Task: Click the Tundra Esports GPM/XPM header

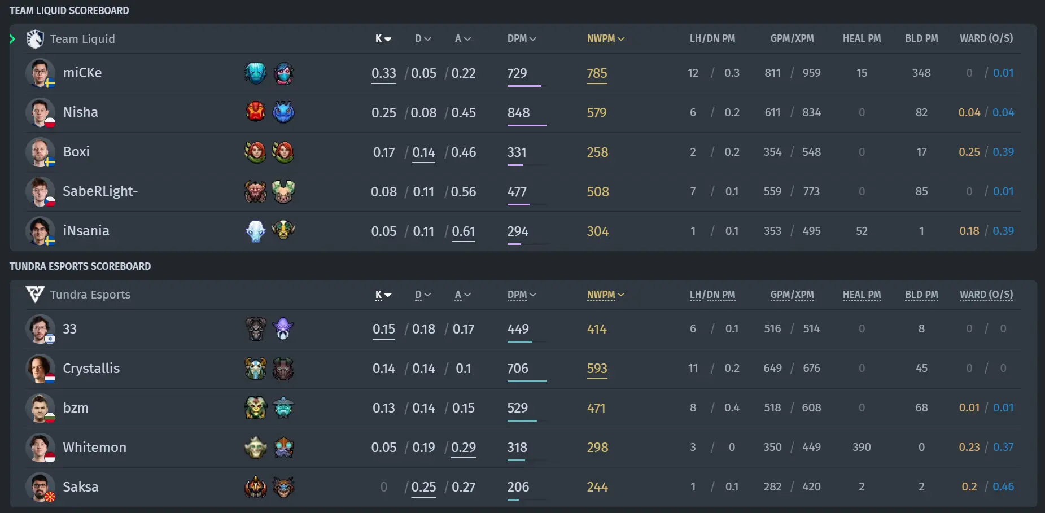Action: tap(792, 295)
